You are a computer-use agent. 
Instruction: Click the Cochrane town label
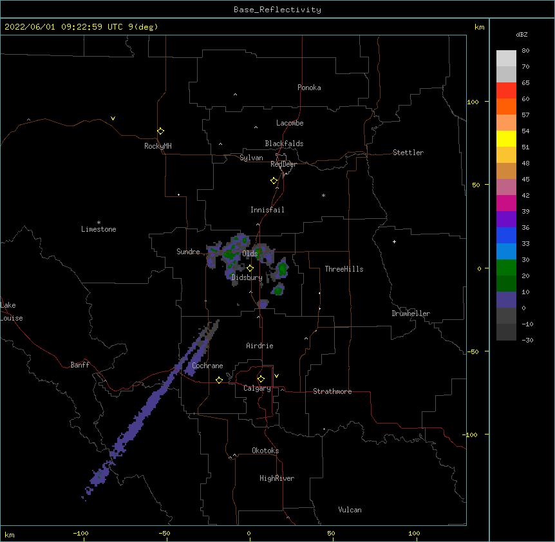pos(207,366)
